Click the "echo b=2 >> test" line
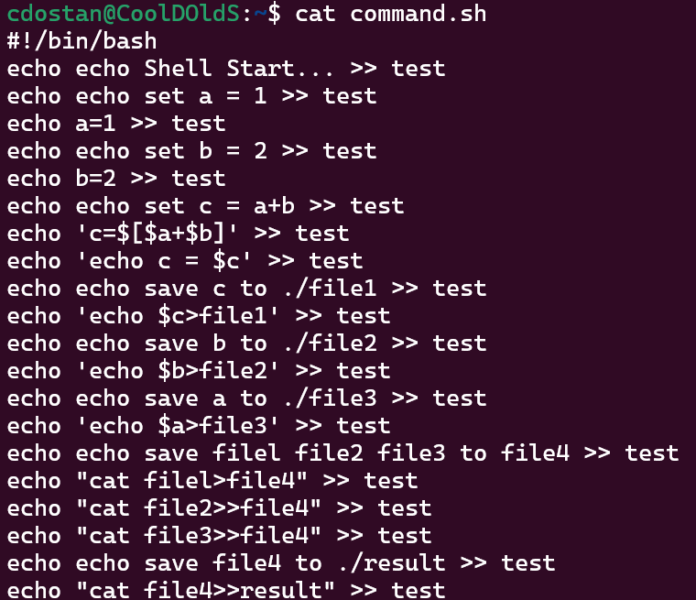This screenshot has width=696, height=600. point(116,179)
